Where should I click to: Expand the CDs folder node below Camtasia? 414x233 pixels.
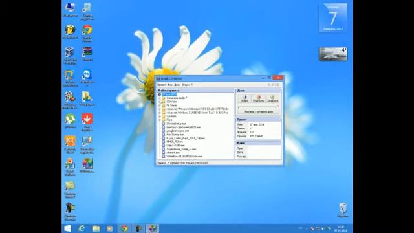[x=160, y=102]
